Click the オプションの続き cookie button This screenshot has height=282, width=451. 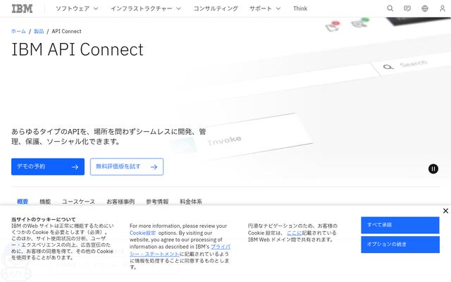(x=400, y=245)
